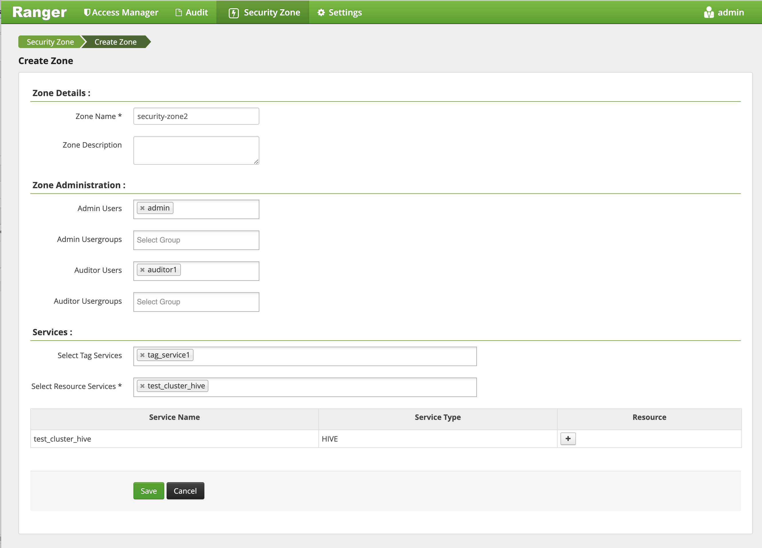The height and width of the screenshot is (548, 762).
Task: Open the Audit tab
Action: (x=192, y=12)
